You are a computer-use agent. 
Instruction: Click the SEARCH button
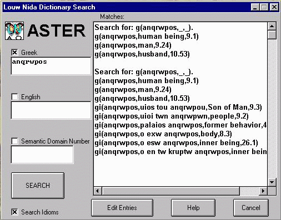point(38,186)
